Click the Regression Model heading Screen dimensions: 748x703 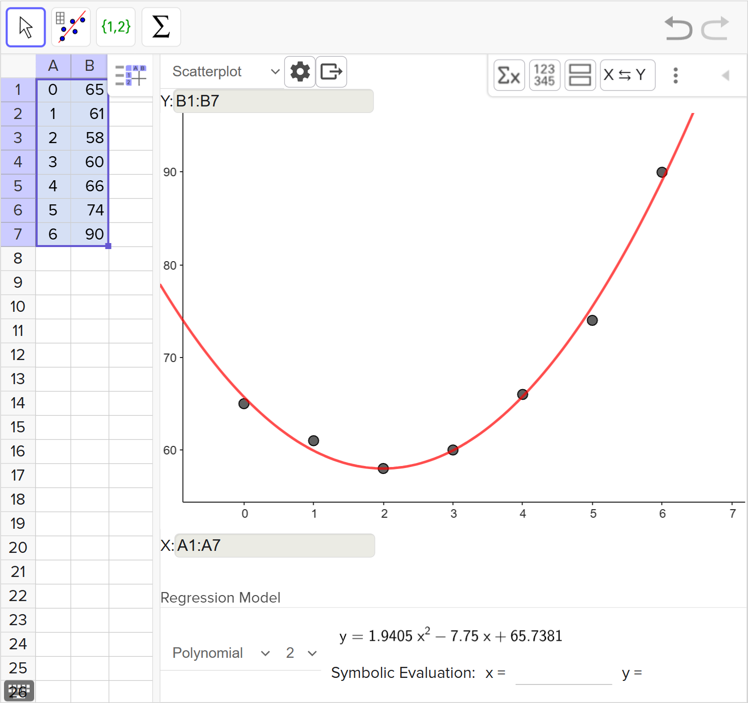tap(220, 598)
